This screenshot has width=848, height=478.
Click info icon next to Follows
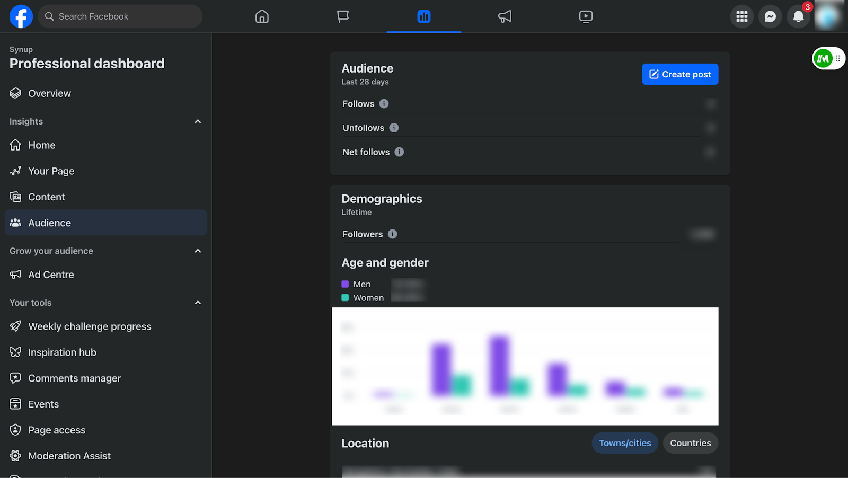point(384,104)
